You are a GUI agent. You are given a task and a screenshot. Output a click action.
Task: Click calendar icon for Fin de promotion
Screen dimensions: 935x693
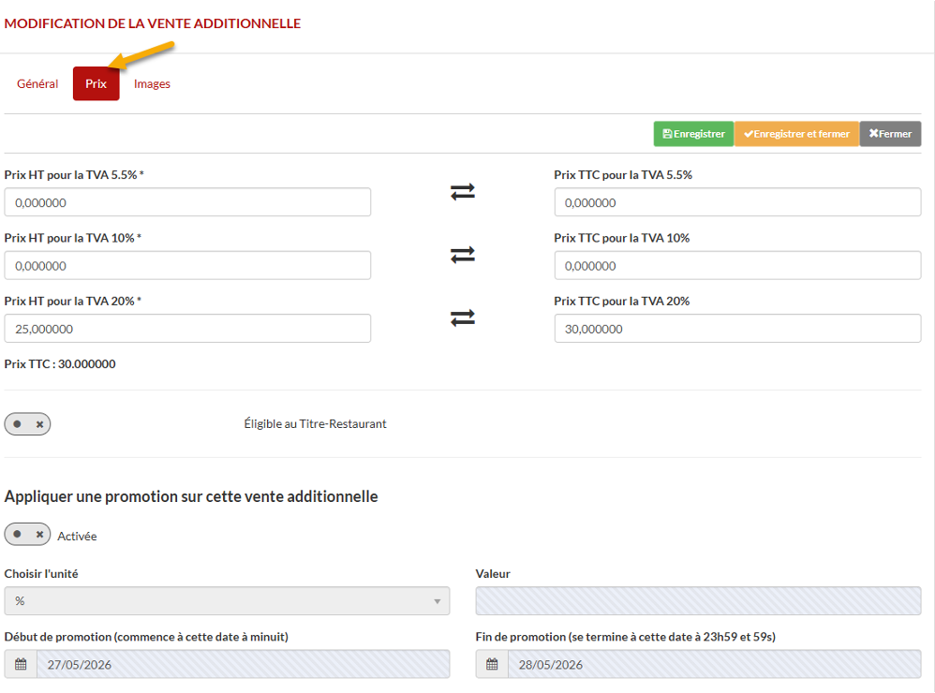(x=492, y=664)
